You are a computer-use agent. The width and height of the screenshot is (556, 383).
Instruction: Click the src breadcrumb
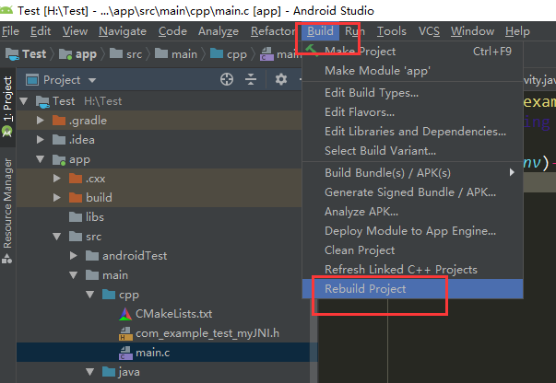point(126,54)
